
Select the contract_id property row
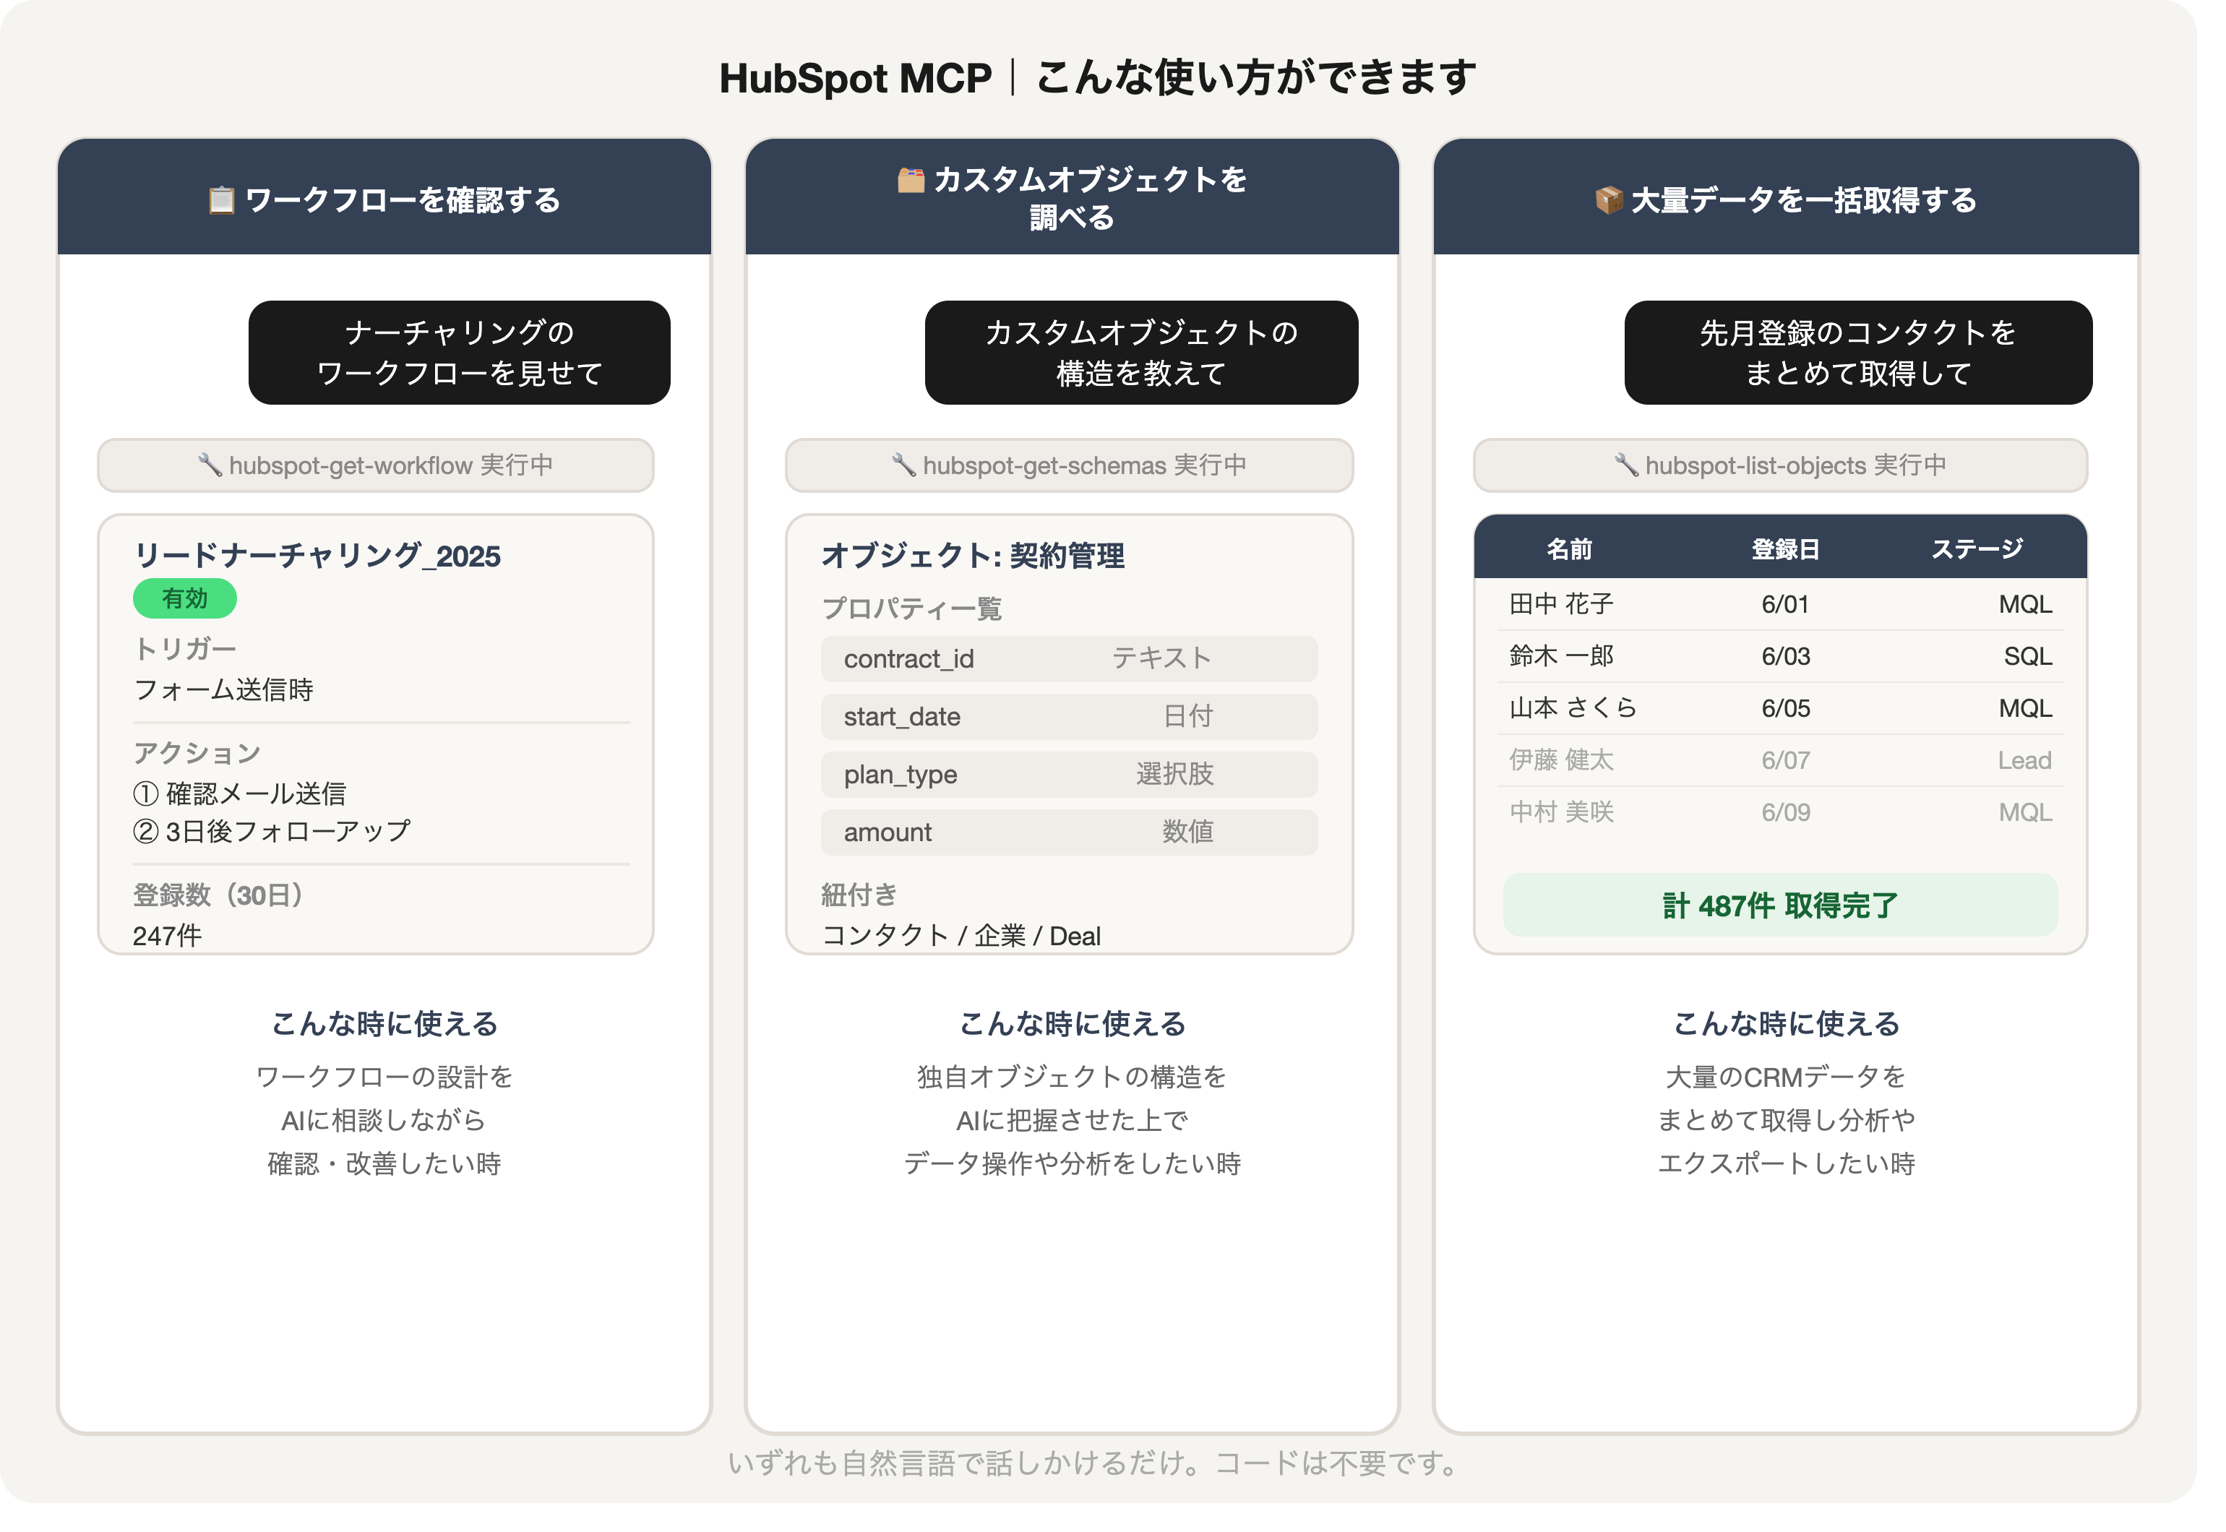pos(1068,660)
